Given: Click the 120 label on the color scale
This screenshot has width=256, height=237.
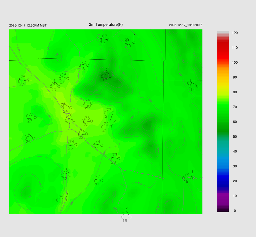Looking at the screenshot, I should 234,33.
